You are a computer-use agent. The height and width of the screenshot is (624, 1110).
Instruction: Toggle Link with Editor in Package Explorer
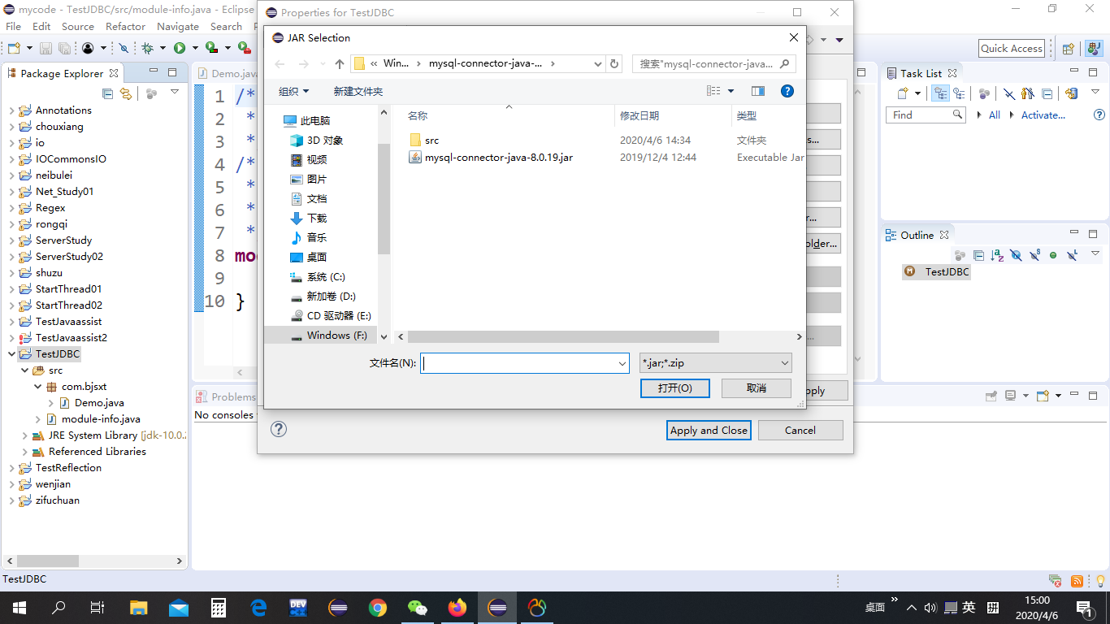point(126,93)
